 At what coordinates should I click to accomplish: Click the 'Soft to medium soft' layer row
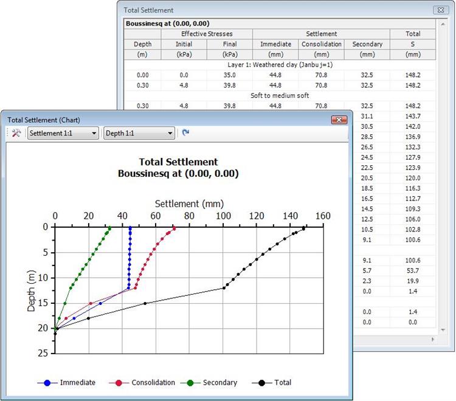point(280,95)
